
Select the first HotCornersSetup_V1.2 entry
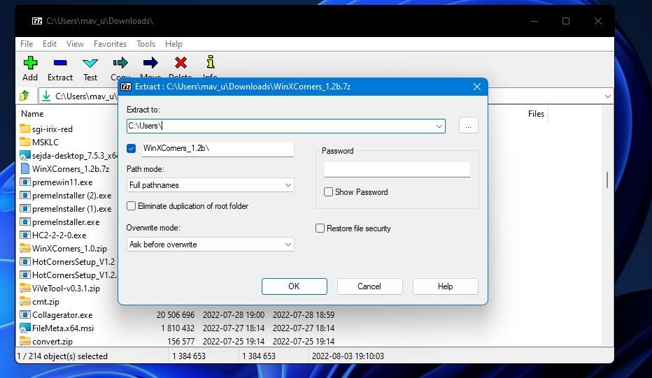tap(73, 262)
